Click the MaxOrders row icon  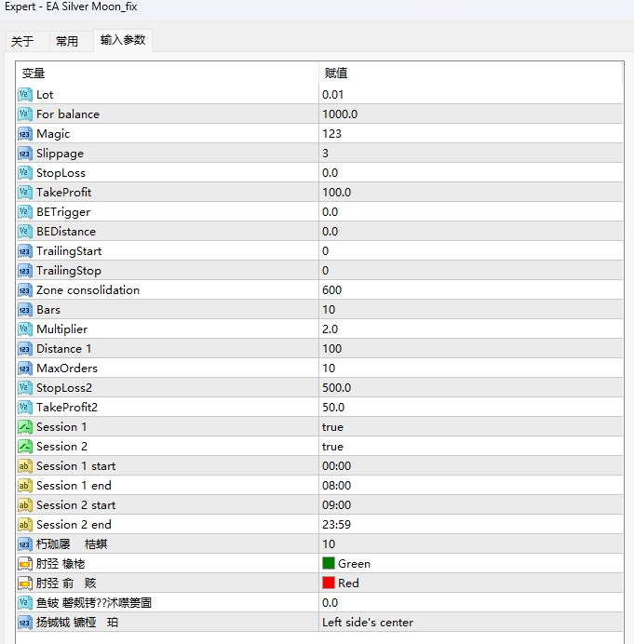[24, 369]
